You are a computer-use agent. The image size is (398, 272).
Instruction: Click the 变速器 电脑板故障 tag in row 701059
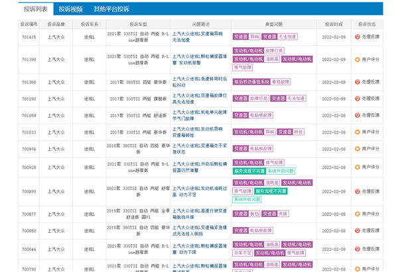click(253, 115)
